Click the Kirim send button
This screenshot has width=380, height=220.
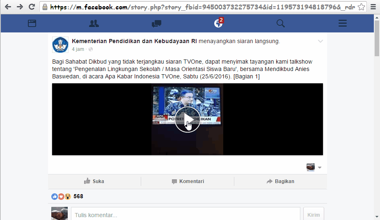coord(314,215)
